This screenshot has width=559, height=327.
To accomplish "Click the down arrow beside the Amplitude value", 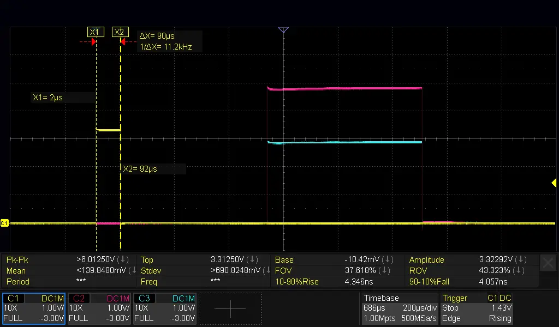I will click(520, 259).
